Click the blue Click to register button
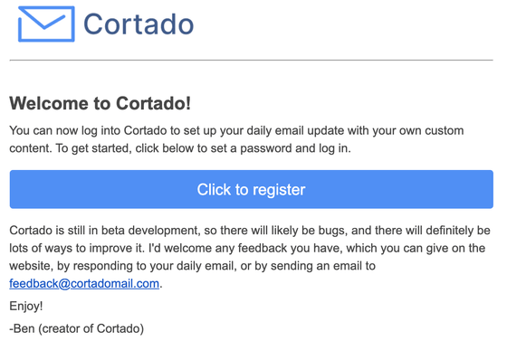This screenshot has height=341, width=507. tap(252, 189)
